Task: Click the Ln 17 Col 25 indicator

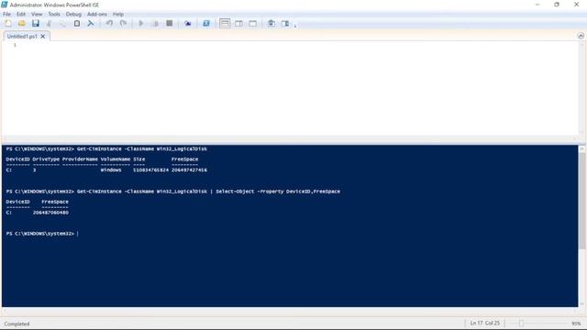Action: [485, 323]
